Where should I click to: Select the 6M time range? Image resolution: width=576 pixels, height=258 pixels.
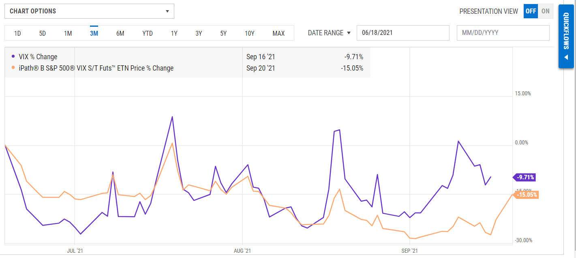120,33
